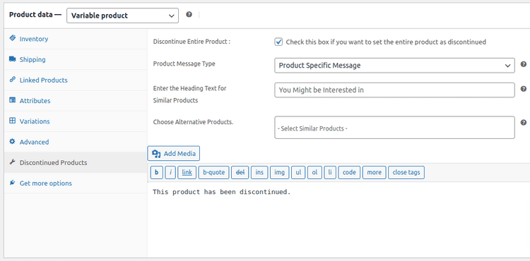
Task: Click the Shipping truck icon
Action: [13, 59]
